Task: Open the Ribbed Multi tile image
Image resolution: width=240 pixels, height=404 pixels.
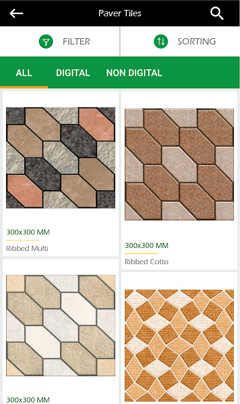Action: (61, 158)
